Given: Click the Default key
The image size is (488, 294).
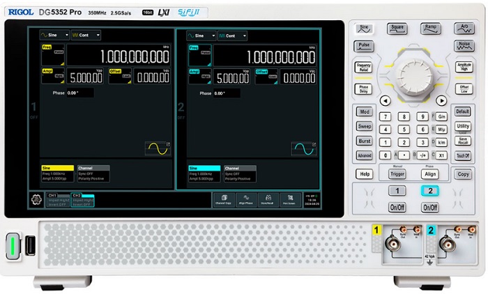Looking at the screenshot, I should tap(463, 111).
